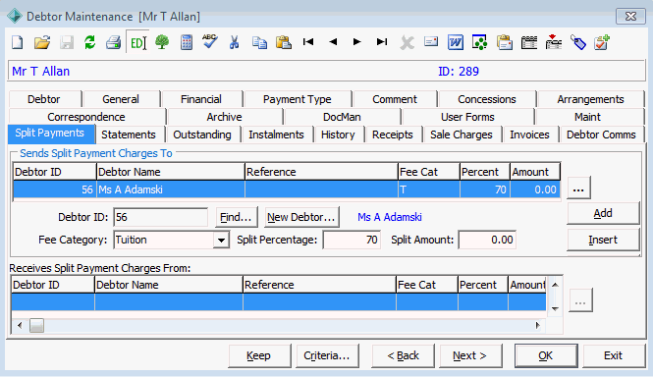The image size is (653, 377).
Task: Click the Criteria... button
Action: tap(327, 355)
